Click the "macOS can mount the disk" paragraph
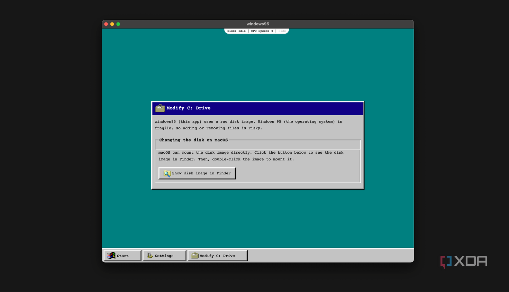The image size is (509, 292). coord(251,156)
